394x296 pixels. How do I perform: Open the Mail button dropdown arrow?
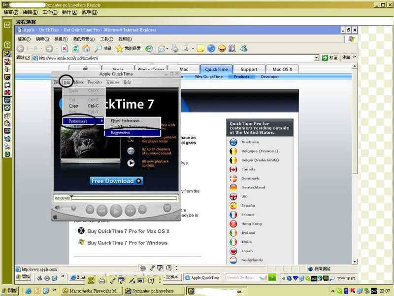click(x=167, y=48)
